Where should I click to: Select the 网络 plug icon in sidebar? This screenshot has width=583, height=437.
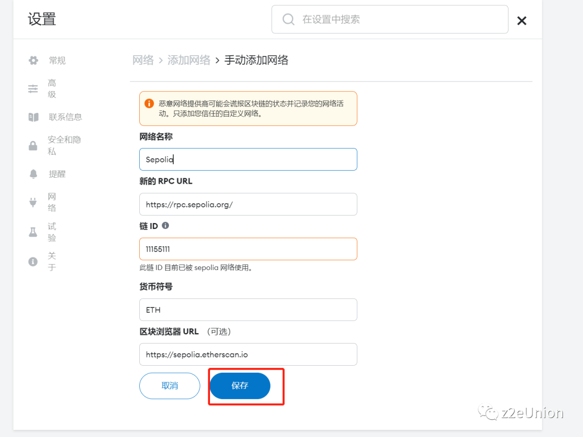pos(34,202)
